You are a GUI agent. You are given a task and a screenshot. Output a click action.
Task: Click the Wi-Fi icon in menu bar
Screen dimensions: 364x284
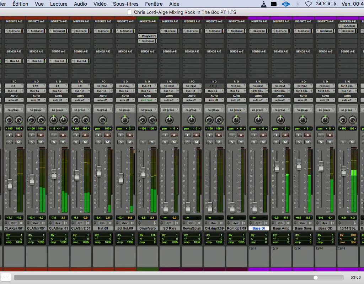(308, 4)
